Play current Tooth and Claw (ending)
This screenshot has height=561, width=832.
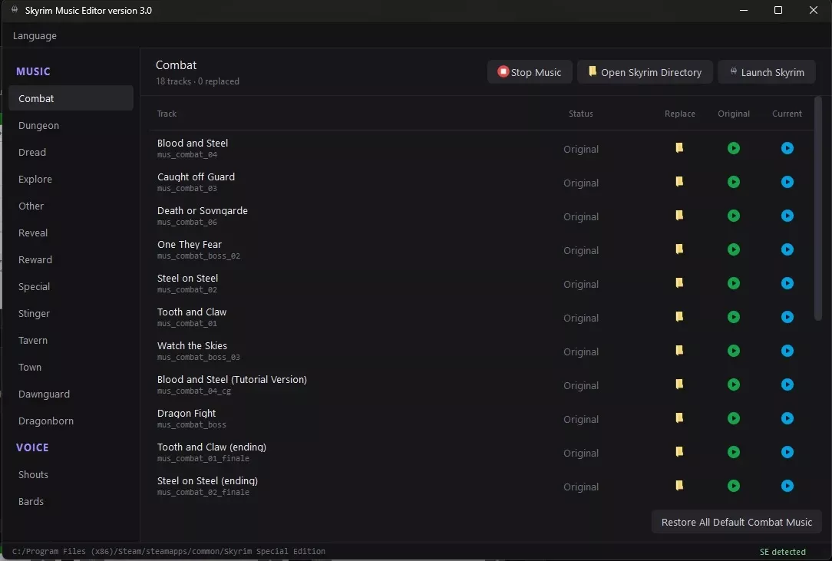click(x=787, y=452)
